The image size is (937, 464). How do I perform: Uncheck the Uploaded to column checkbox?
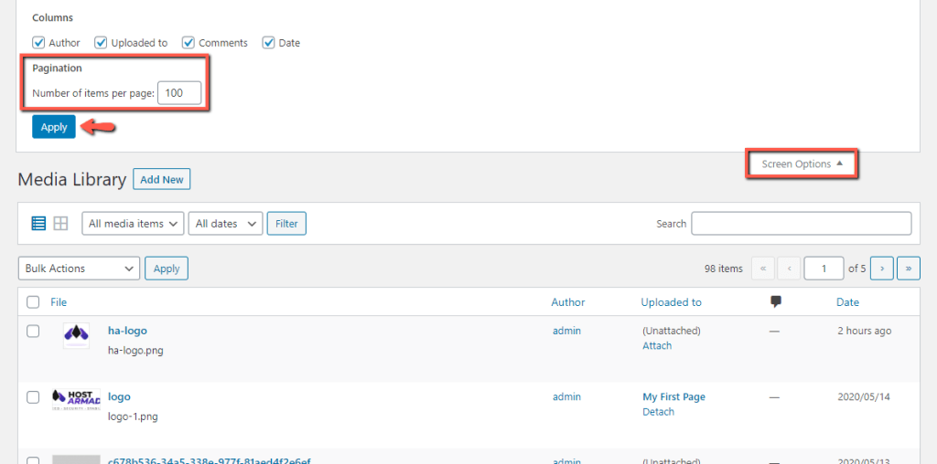coord(101,42)
